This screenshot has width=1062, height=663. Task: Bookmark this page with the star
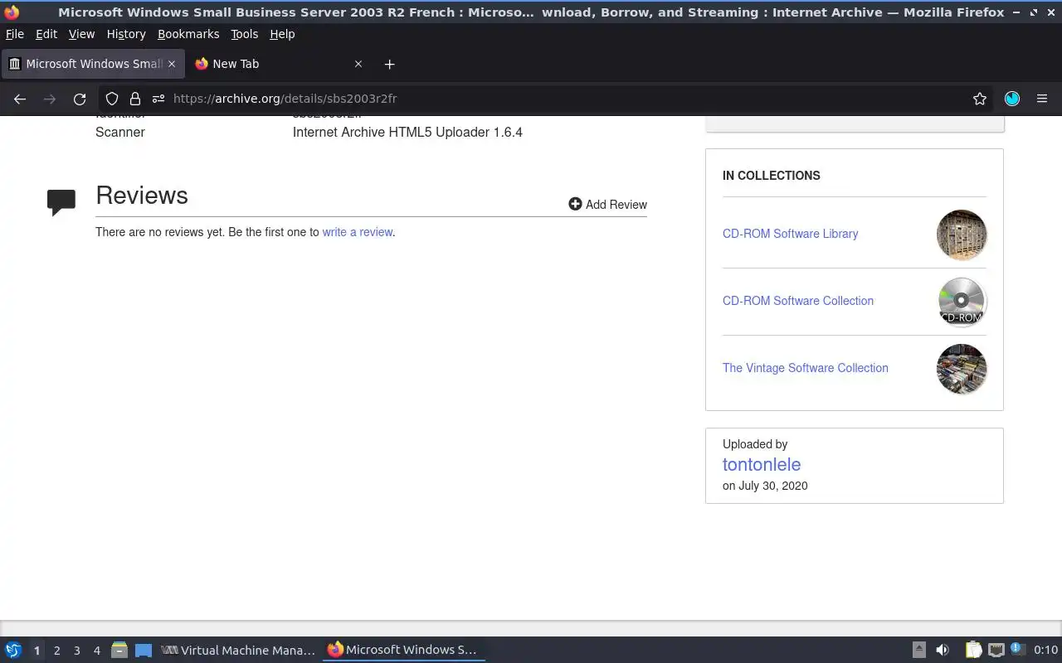pyautogui.click(x=980, y=99)
